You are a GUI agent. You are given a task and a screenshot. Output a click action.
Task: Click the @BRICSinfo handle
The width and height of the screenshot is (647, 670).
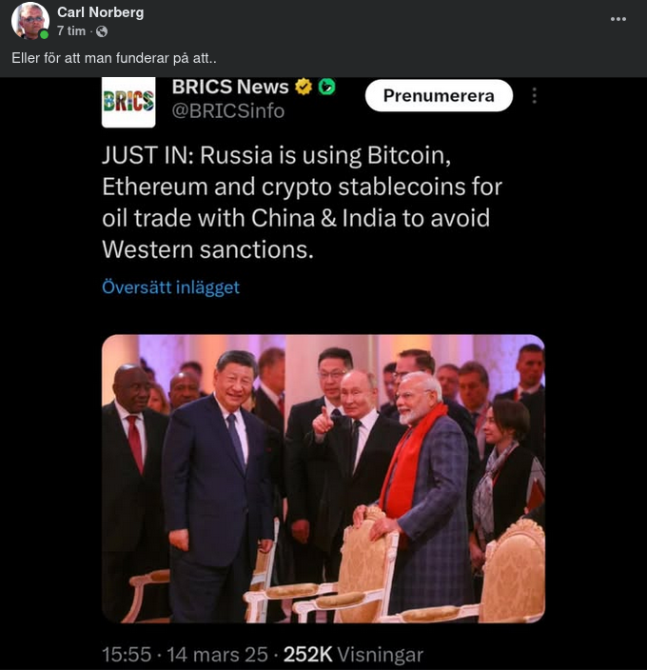click(x=228, y=111)
